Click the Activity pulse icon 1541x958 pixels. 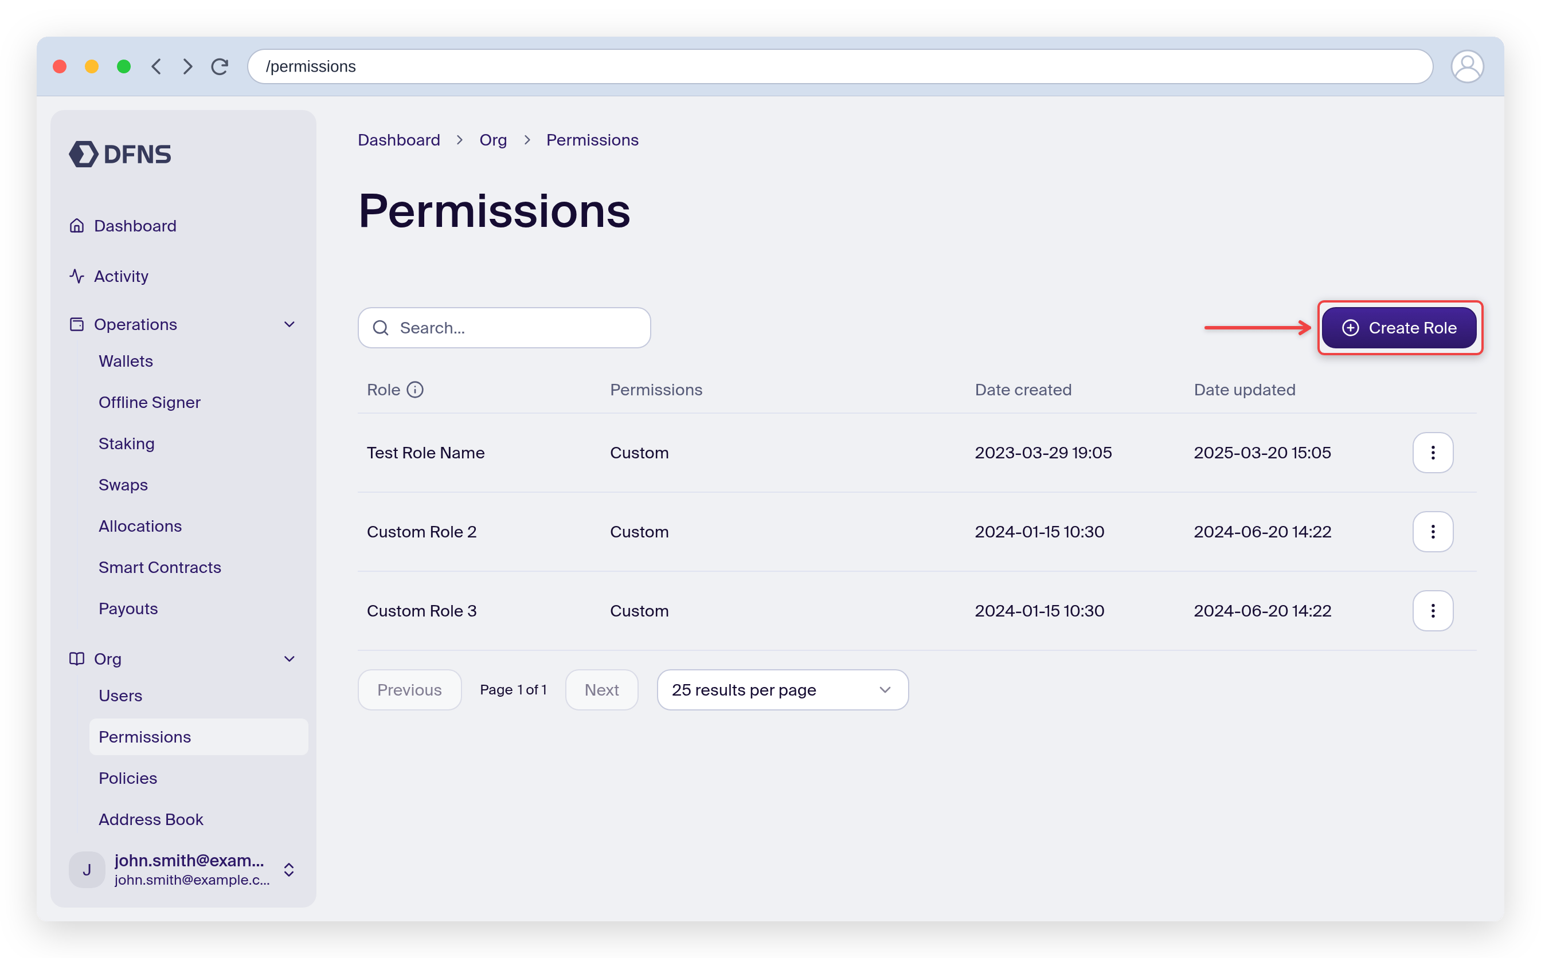coord(77,276)
